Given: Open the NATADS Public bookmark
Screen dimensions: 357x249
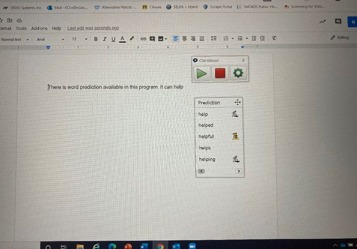Looking at the screenshot, I should click(x=257, y=7).
